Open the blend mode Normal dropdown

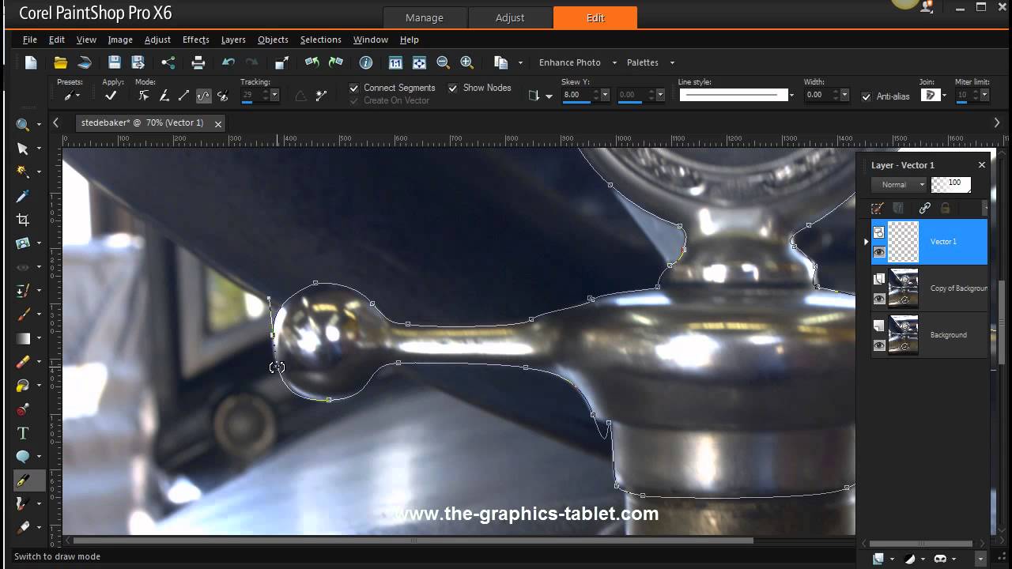point(898,184)
